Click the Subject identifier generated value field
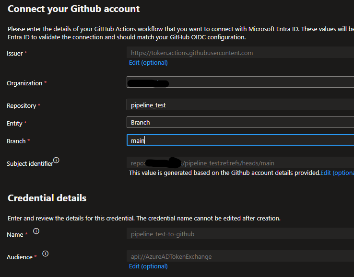The image size is (354, 277). click(x=240, y=162)
